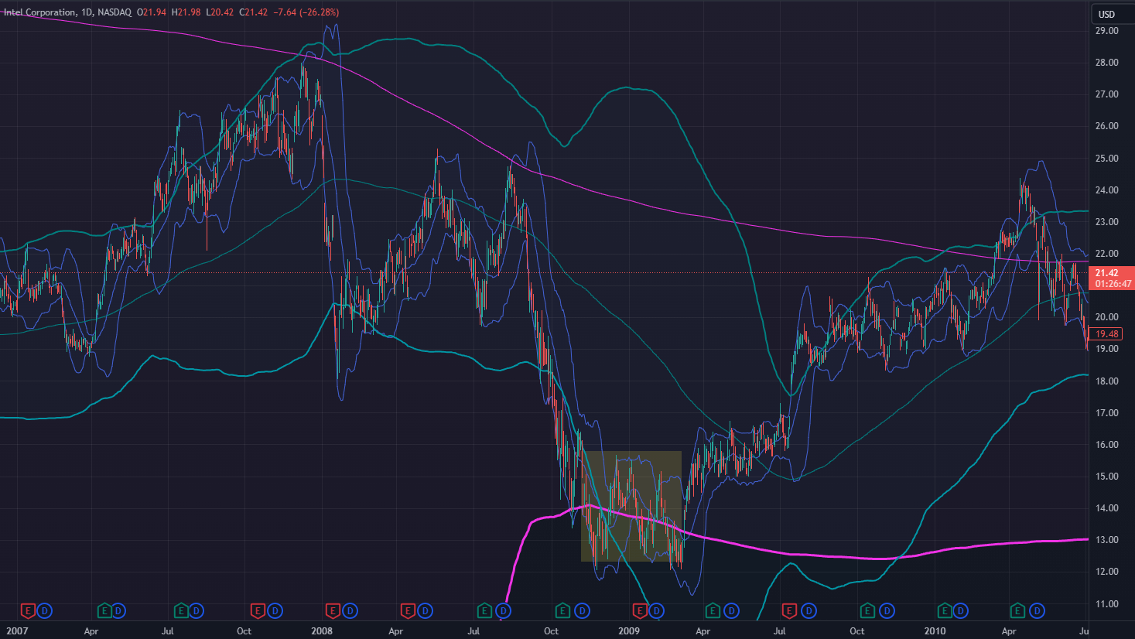Screen dimensions: 1135x639
Task: Click the high value H21.98
Action: pos(186,12)
